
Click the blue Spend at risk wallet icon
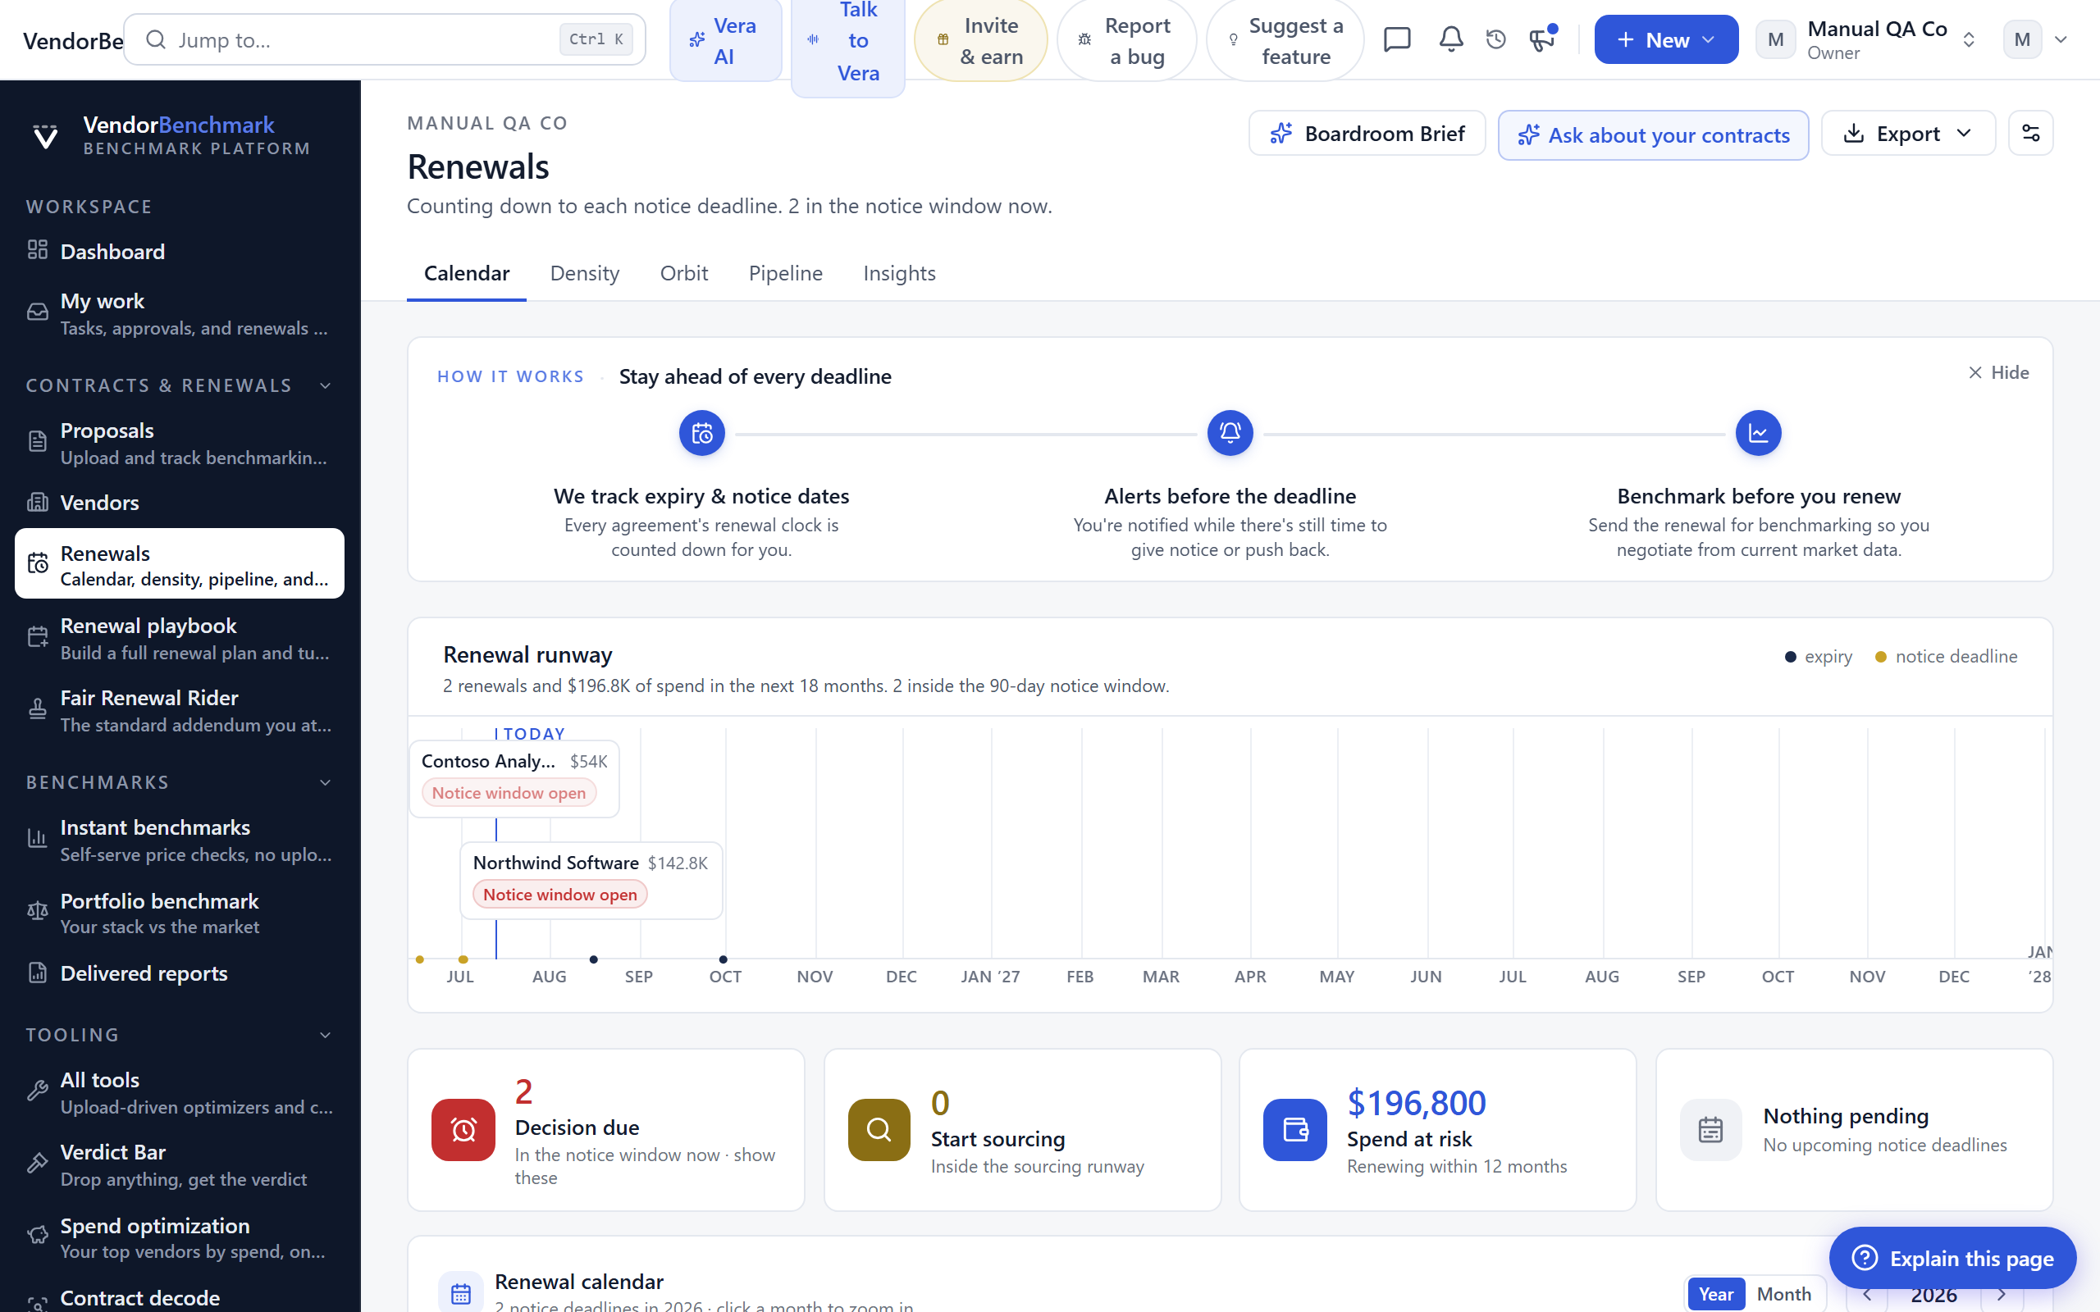pos(1294,1130)
